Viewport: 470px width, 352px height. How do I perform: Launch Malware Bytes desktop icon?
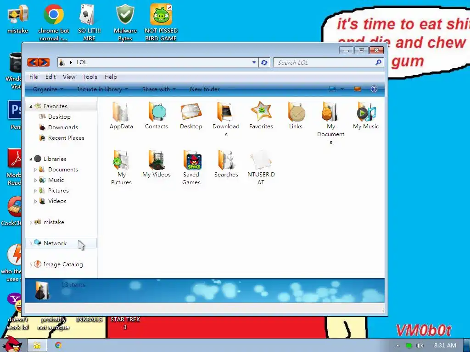[x=125, y=22]
